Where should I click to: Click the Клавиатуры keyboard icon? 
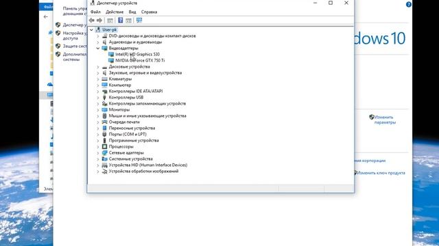[104, 79]
